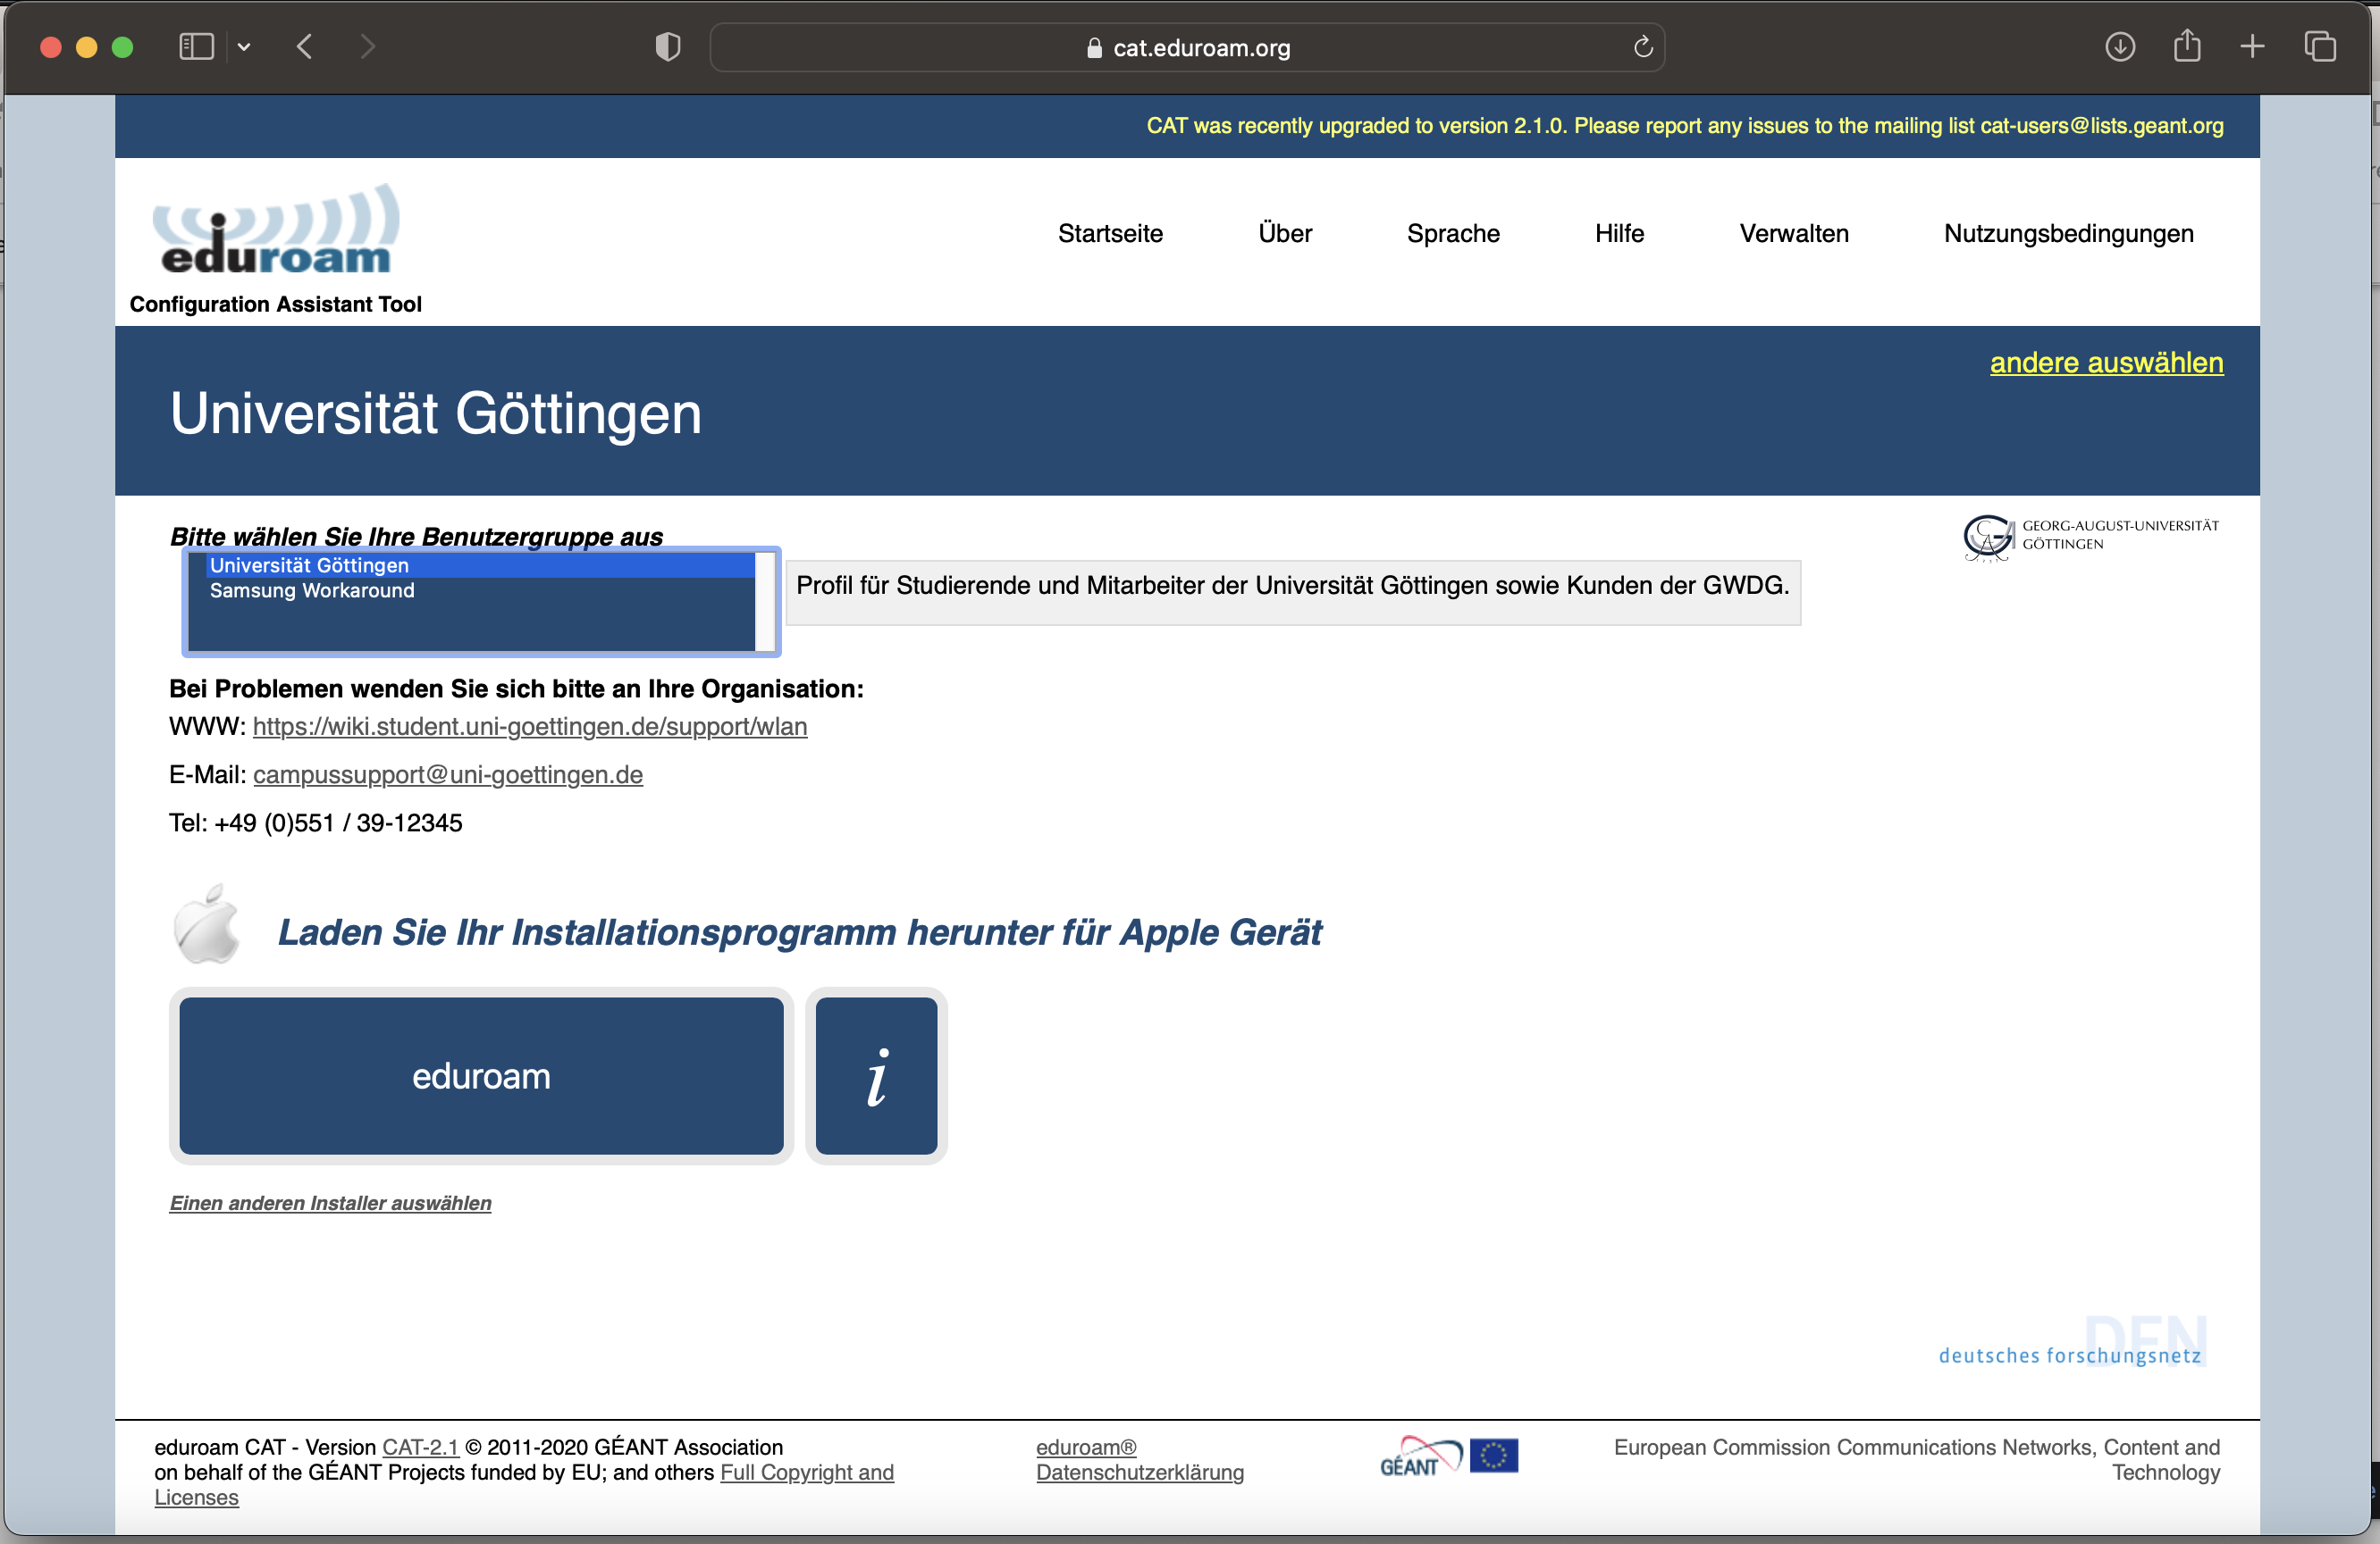Viewport: 2380px width, 1544px height.
Task: Click the GÉANT logo in footer
Action: [x=1421, y=1456]
